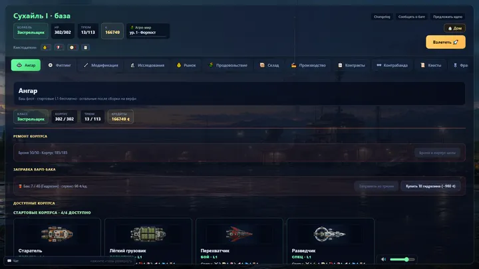Adjust the volume slider

402,259
